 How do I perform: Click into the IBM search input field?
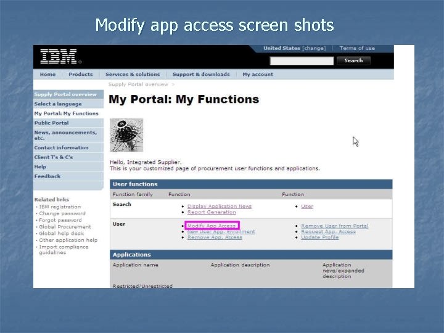click(x=302, y=60)
